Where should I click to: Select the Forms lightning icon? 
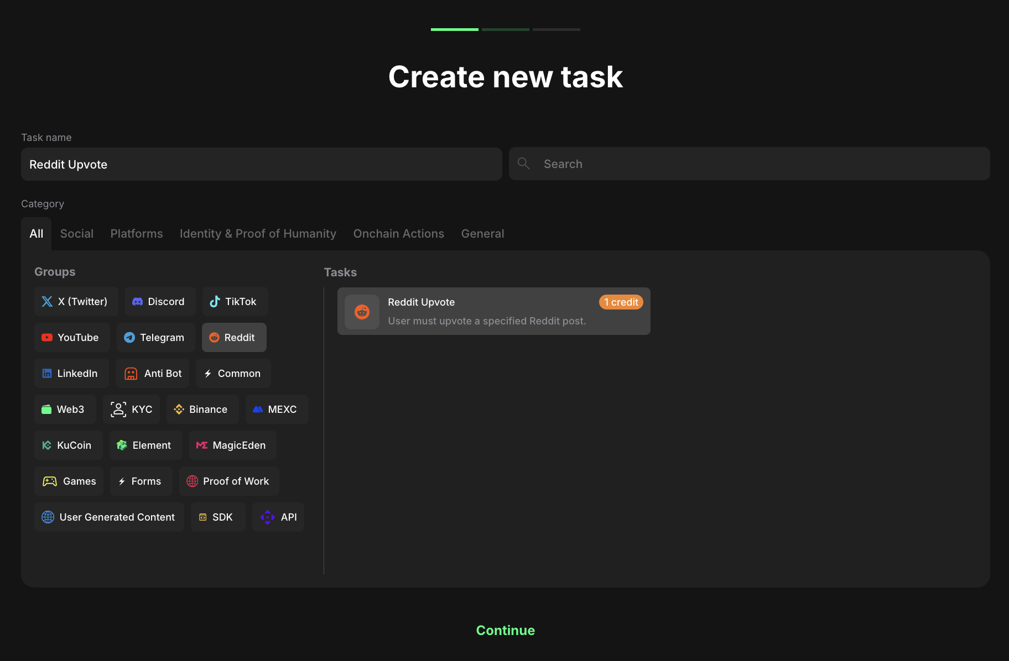(122, 481)
